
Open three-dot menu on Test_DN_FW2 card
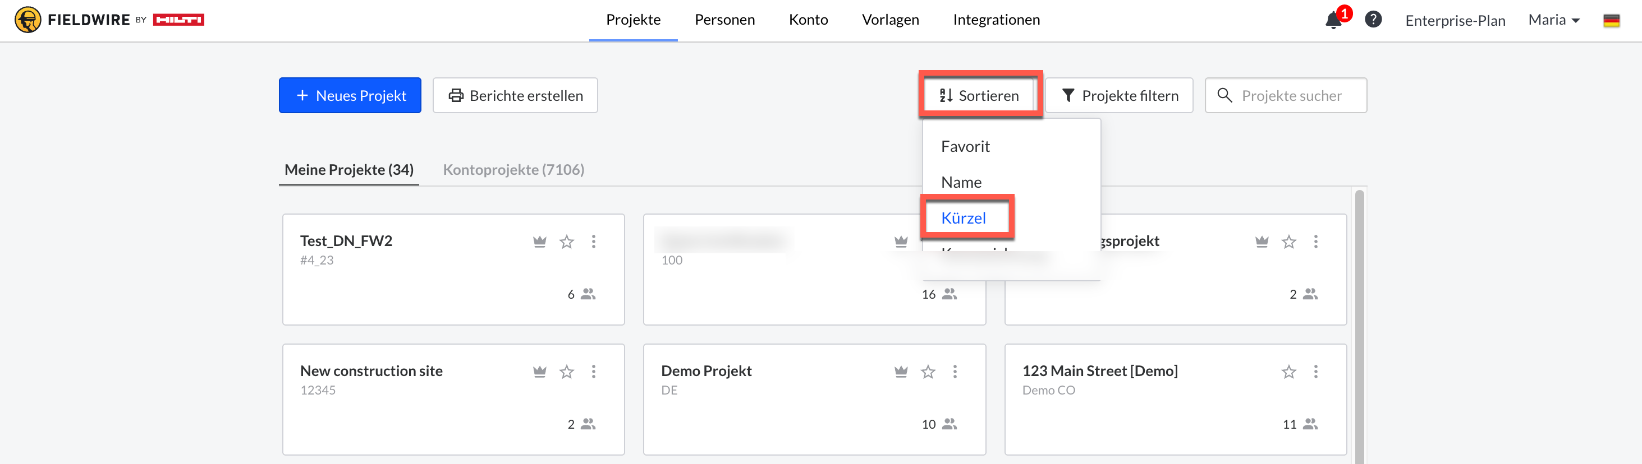tap(593, 242)
